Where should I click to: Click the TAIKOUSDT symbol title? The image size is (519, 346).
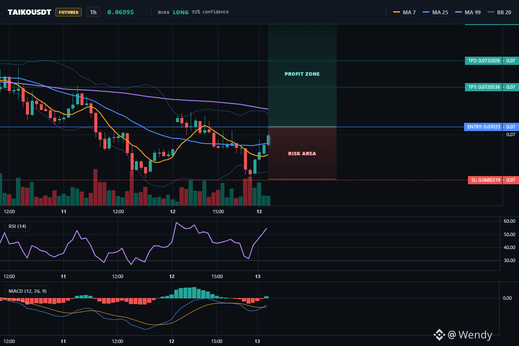pyautogui.click(x=29, y=12)
